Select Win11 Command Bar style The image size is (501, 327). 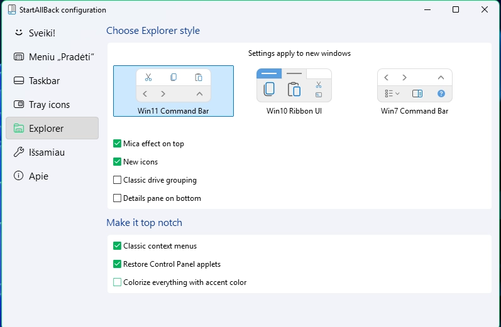(x=173, y=91)
